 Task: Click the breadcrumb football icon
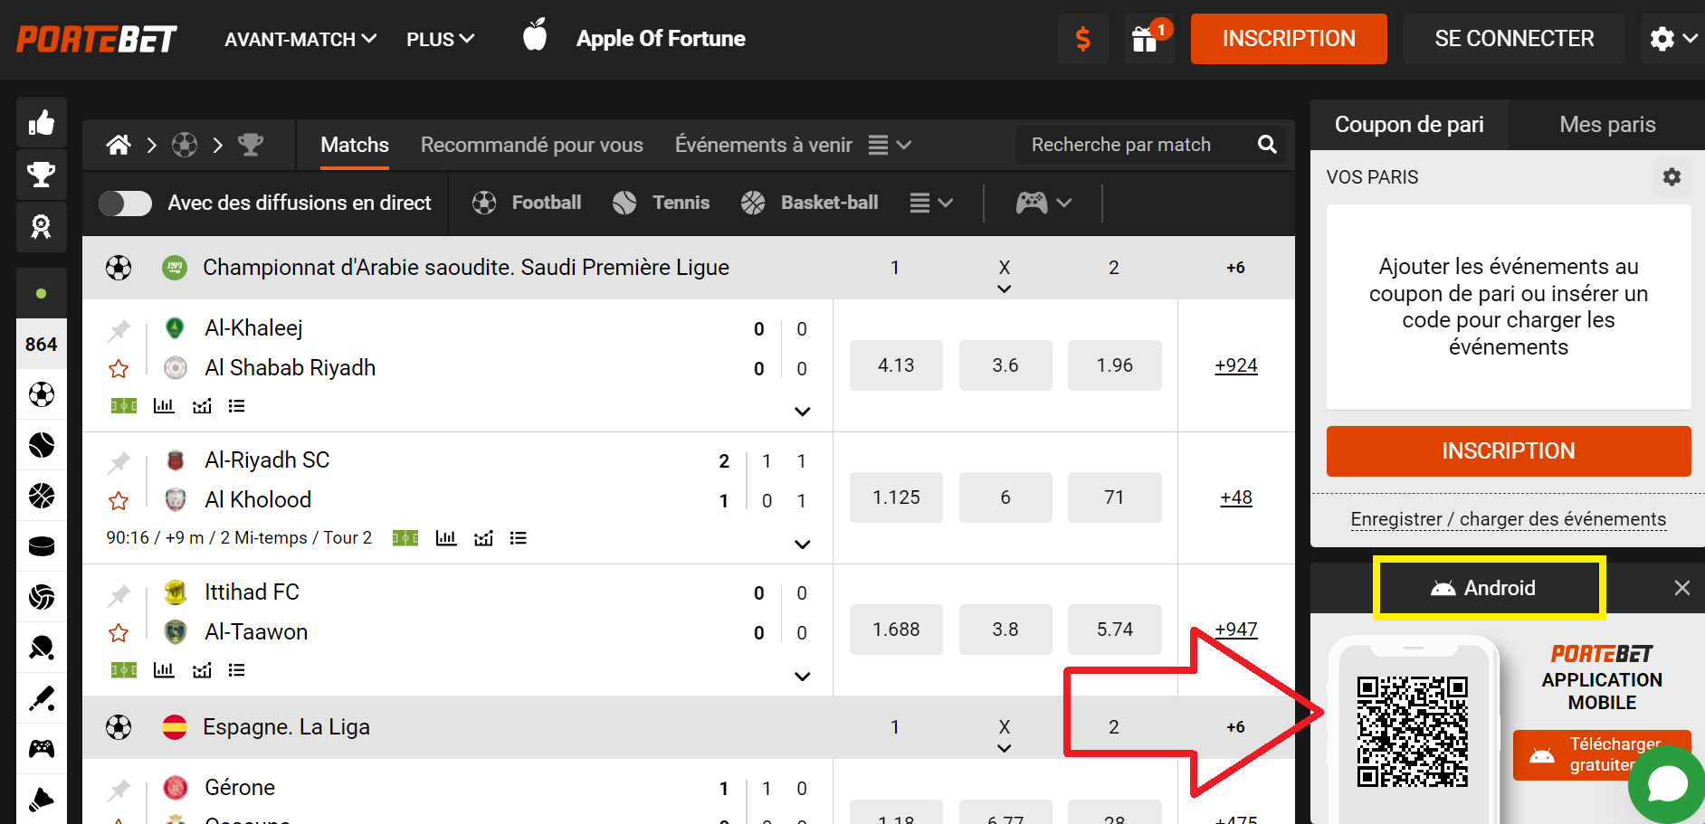185,145
